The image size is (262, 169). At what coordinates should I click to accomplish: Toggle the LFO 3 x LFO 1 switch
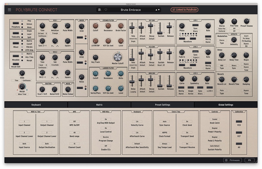click(x=210, y=87)
